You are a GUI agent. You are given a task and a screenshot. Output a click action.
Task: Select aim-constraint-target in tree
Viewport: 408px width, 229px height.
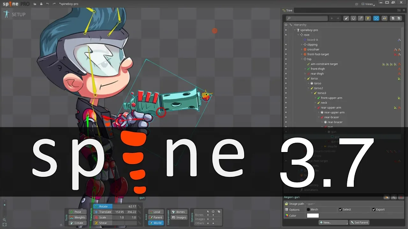click(x=324, y=64)
